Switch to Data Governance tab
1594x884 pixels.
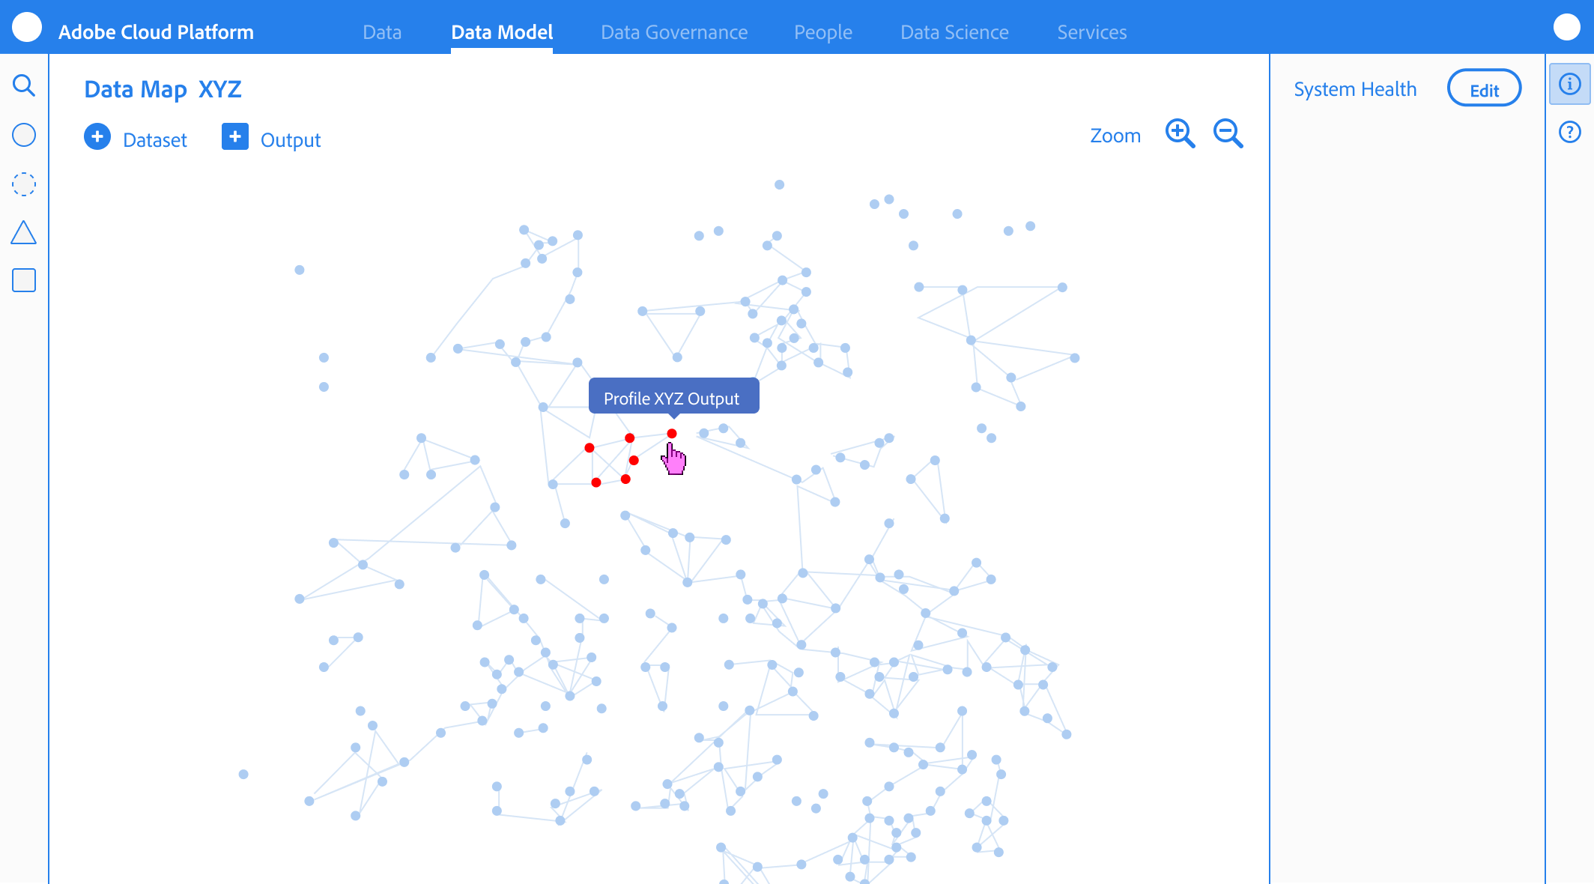tap(674, 32)
